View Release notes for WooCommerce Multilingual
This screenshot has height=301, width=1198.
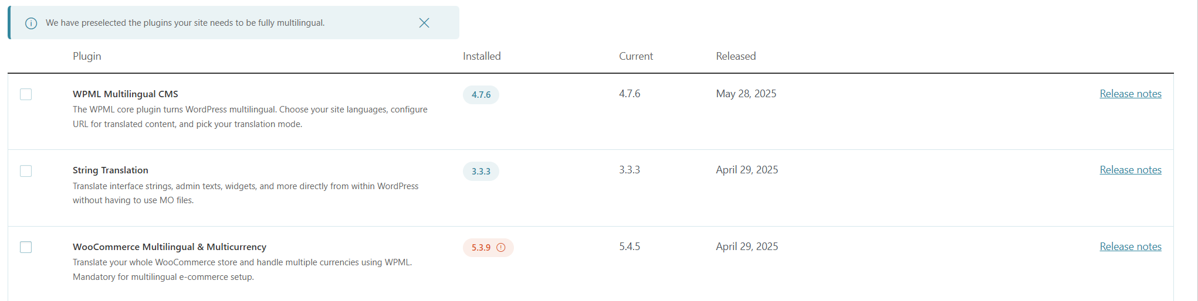click(x=1130, y=247)
